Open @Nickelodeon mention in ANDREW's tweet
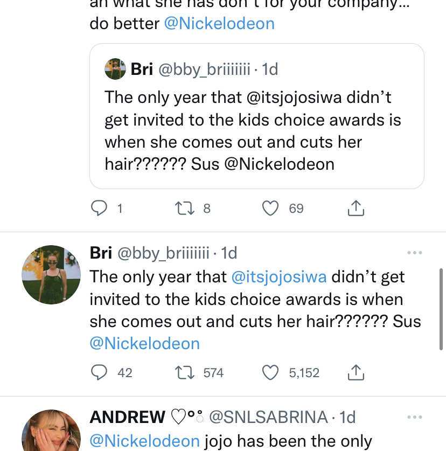The height and width of the screenshot is (451, 446). [x=144, y=441]
